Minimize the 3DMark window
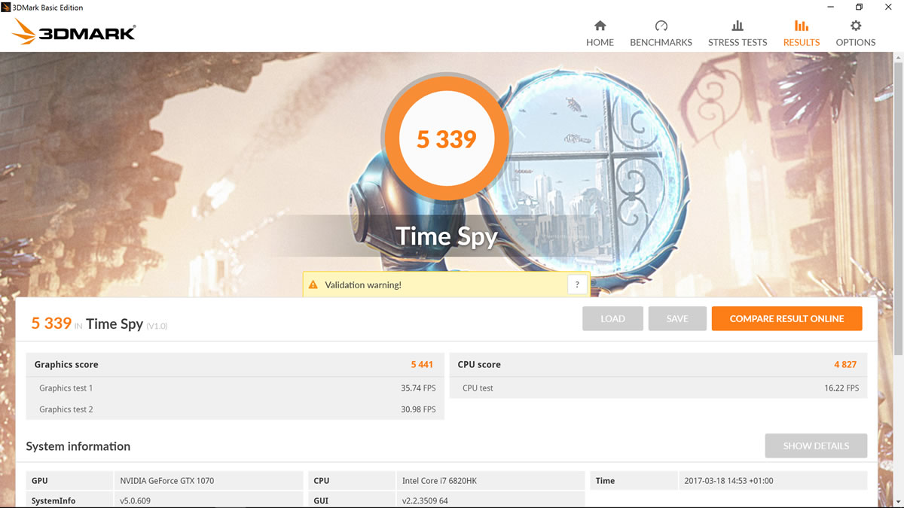The height and width of the screenshot is (508, 904). [829, 7]
